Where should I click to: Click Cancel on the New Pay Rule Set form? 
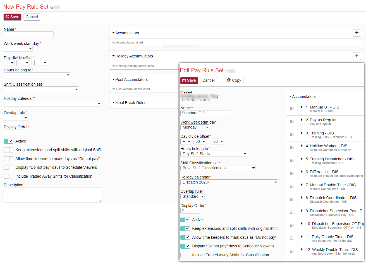[x=32, y=17]
